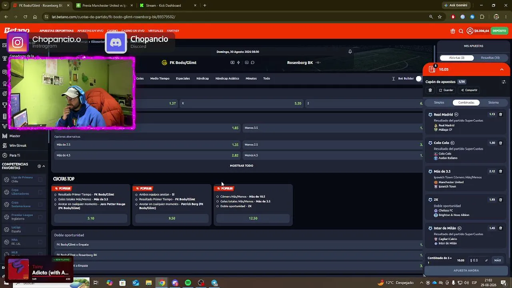Open Microsoft Store from the taskbar
The height and width of the screenshot is (288, 512).
pyautogui.click(x=122, y=283)
